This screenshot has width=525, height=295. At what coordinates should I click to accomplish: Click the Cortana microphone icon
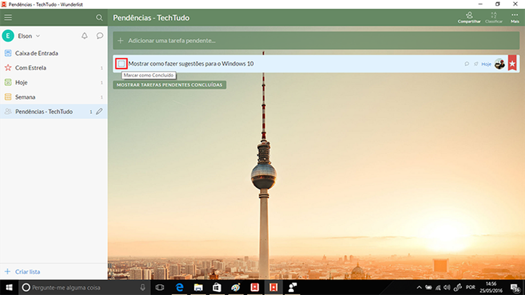142,288
